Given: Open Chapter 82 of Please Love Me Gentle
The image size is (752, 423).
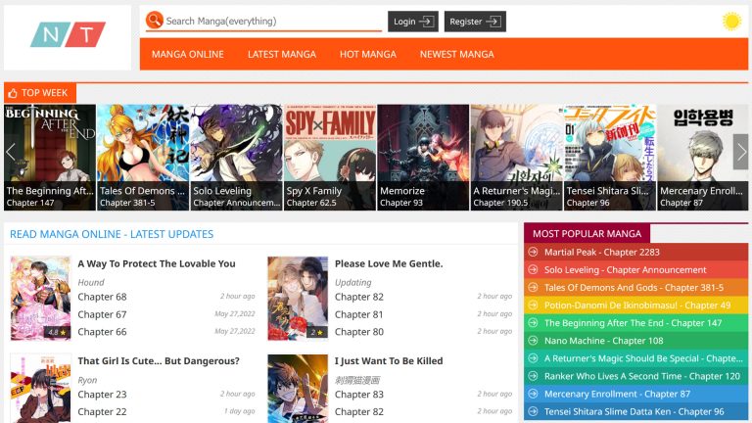Looking at the screenshot, I should (359, 297).
